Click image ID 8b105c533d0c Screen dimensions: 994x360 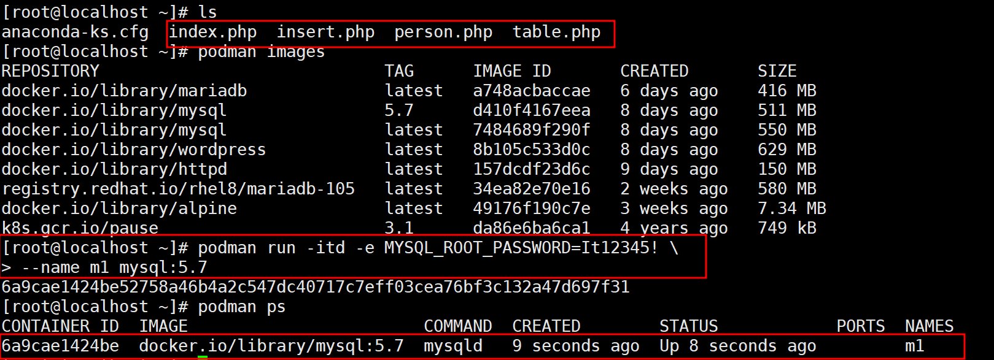point(532,150)
